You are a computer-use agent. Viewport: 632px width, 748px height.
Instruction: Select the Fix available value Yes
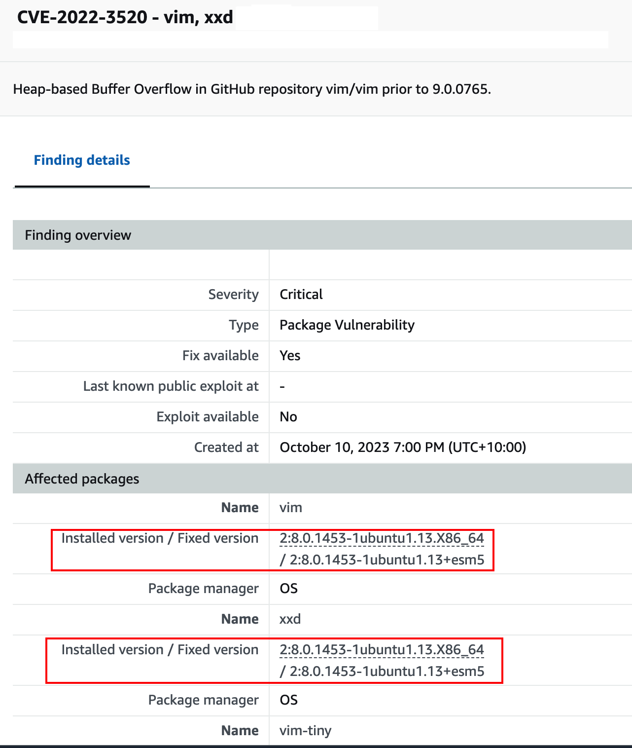(x=290, y=355)
